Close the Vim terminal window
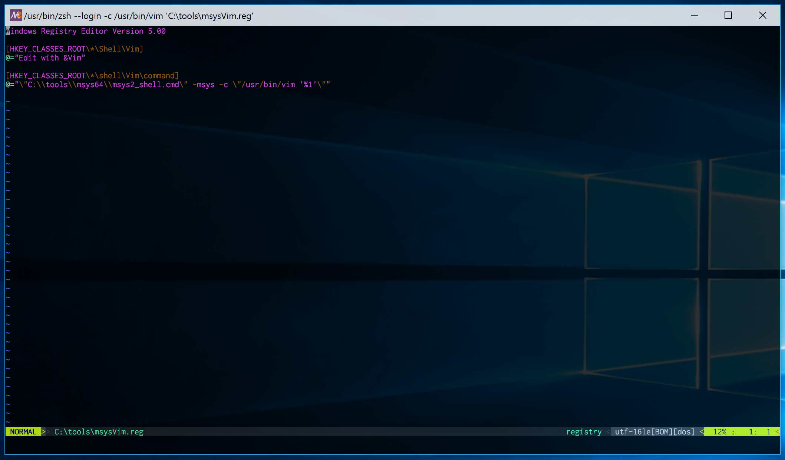This screenshot has width=785, height=460. coord(762,16)
